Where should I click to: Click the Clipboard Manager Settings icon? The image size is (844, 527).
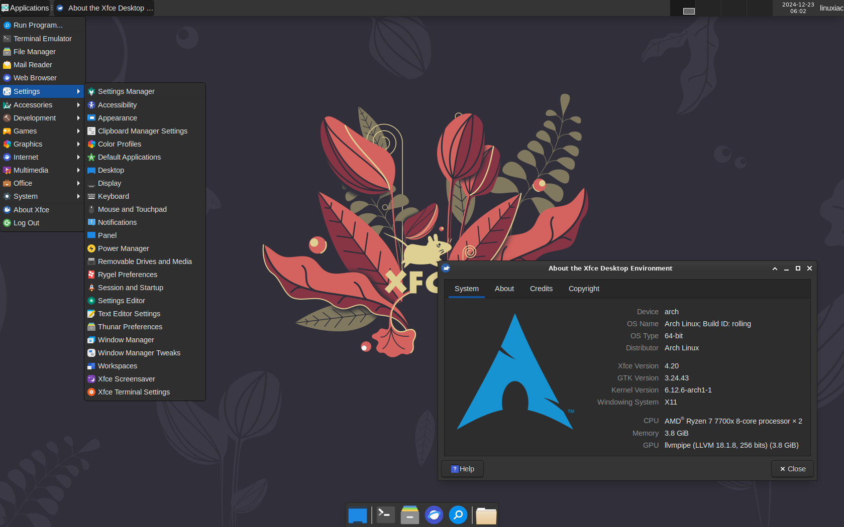[x=91, y=131]
